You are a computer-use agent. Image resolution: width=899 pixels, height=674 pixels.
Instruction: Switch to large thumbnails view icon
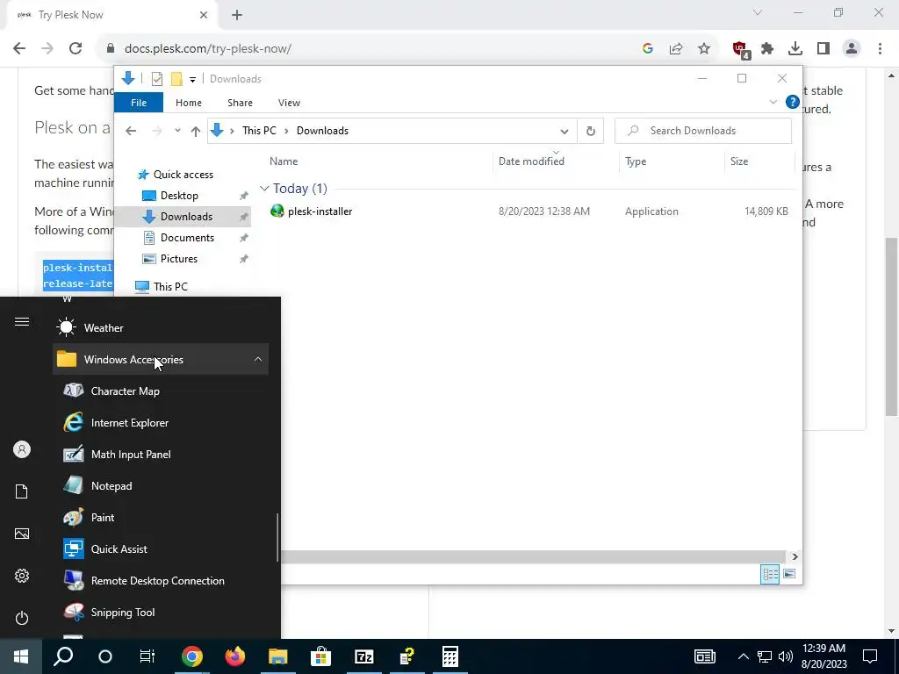click(x=789, y=574)
